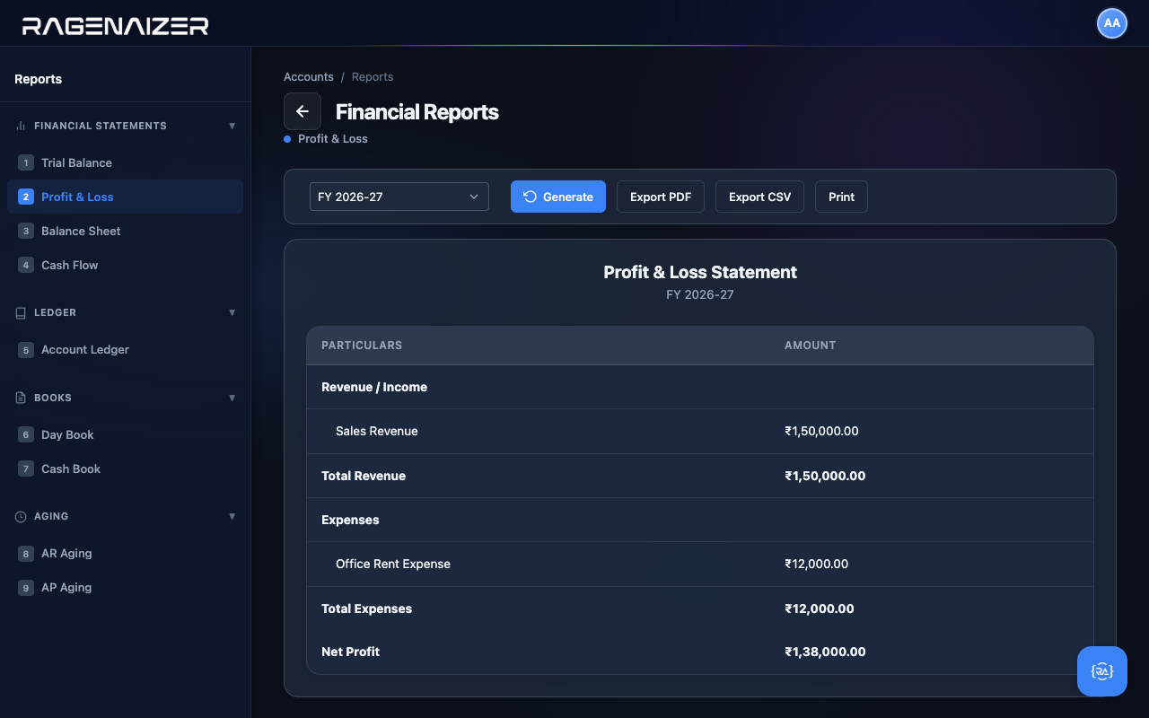Image resolution: width=1149 pixels, height=718 pixels.
Task: Click Export PDF
Action: [x=661, y=197]
